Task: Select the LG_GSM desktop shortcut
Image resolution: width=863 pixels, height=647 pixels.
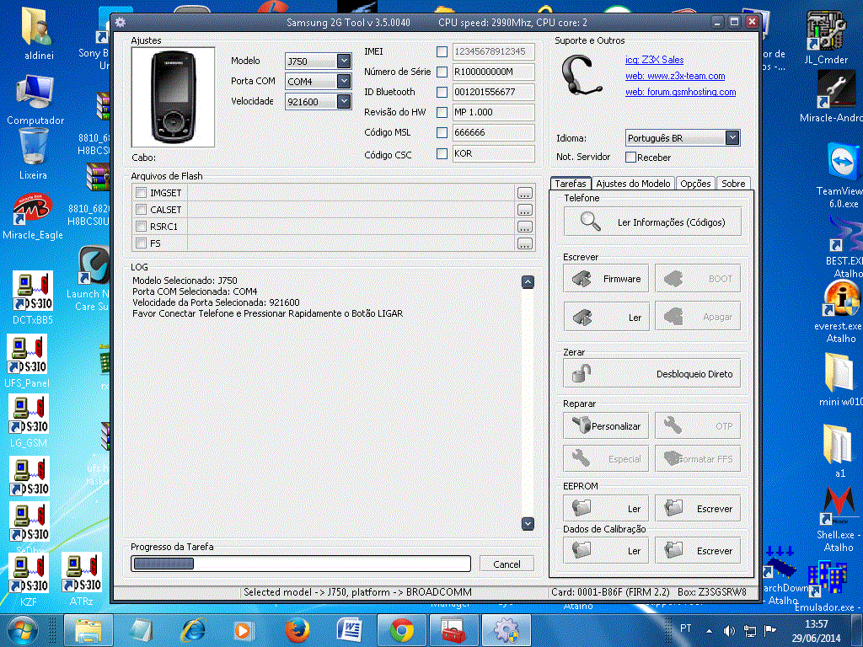Action: click(x=29, y=421)
